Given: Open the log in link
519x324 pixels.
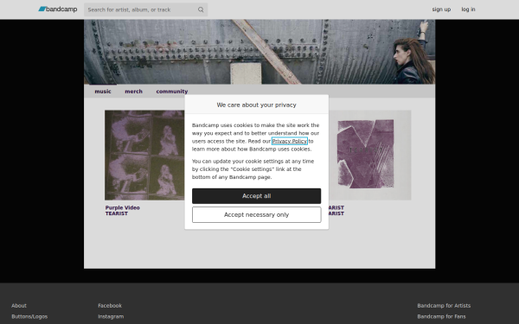Looking at the screenshot, I should coord(468,10).
